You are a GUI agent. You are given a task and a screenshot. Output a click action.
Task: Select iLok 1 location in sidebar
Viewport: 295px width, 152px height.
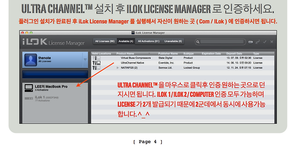pyautogui.click(x=55, y=98)
